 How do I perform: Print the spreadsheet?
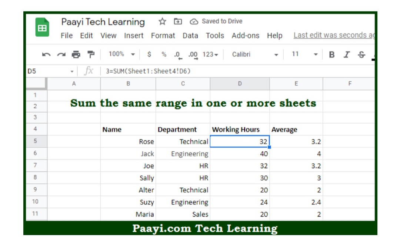pos(76,54)
